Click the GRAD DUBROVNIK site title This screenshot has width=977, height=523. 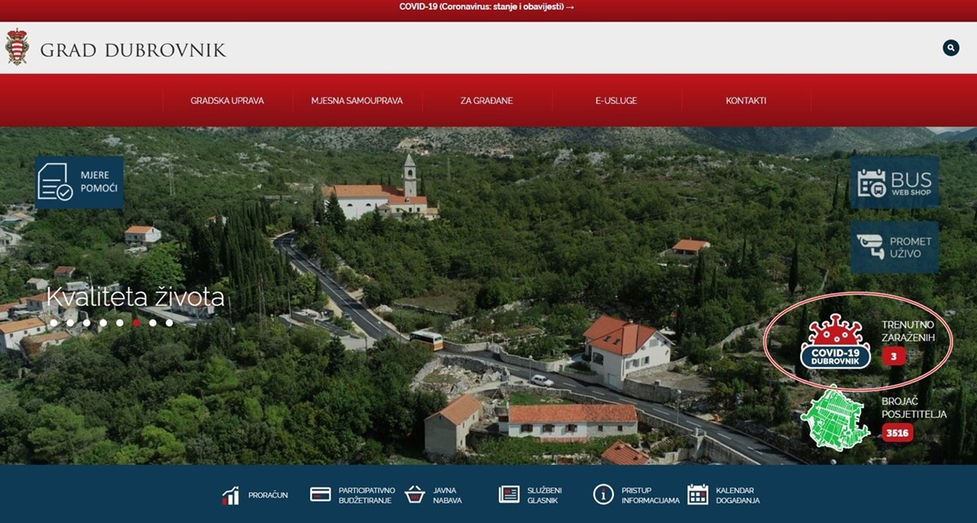tap(133, 50)
